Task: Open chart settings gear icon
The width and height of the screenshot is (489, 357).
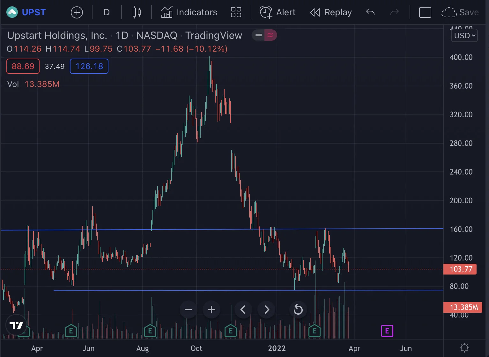Action: click(x=464, y=348)
